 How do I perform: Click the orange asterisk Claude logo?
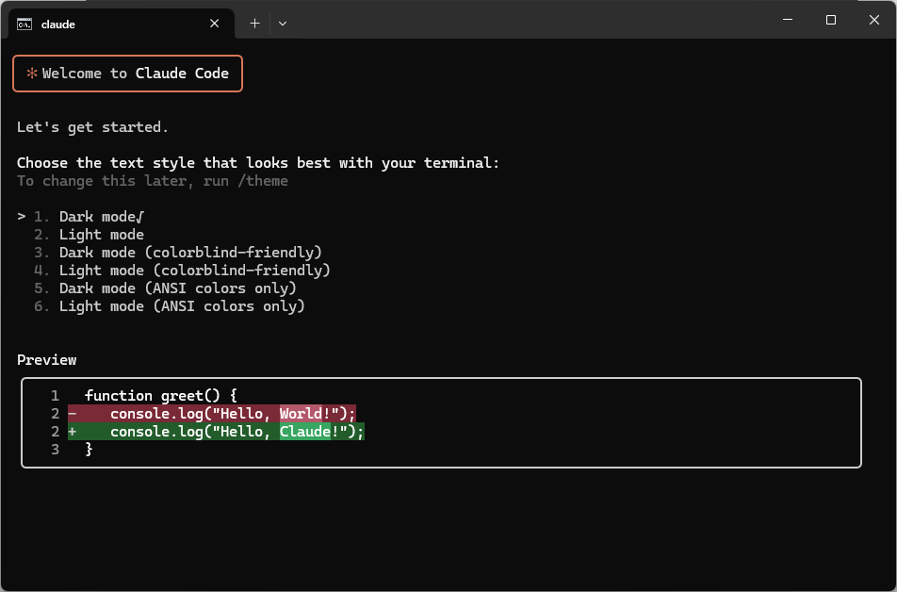(32, 74)
